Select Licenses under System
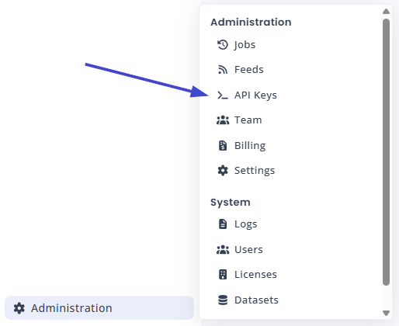Screen dimensions: 399x326 click(255, 275)
